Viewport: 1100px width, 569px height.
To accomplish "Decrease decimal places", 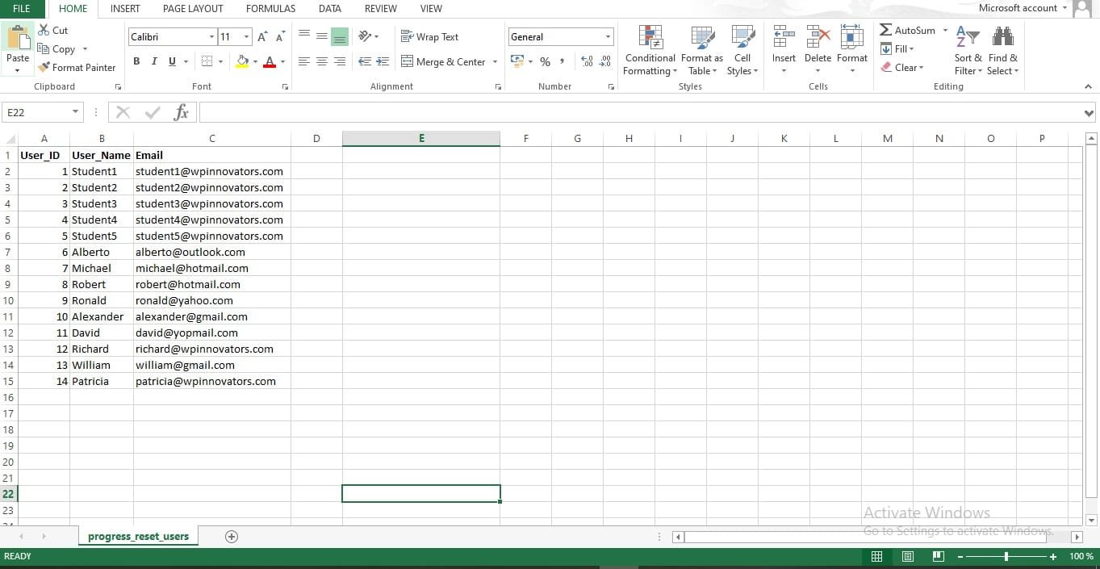I will [x=605, y=61].
